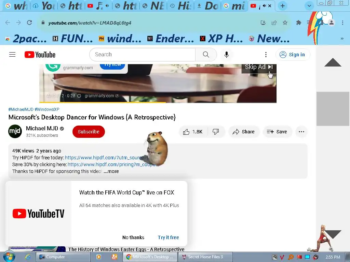This screenshot has width=350, height=262.
Task: Open the '2pac...' bookmark
Action: pyautogui.click(x=26, y=39)
